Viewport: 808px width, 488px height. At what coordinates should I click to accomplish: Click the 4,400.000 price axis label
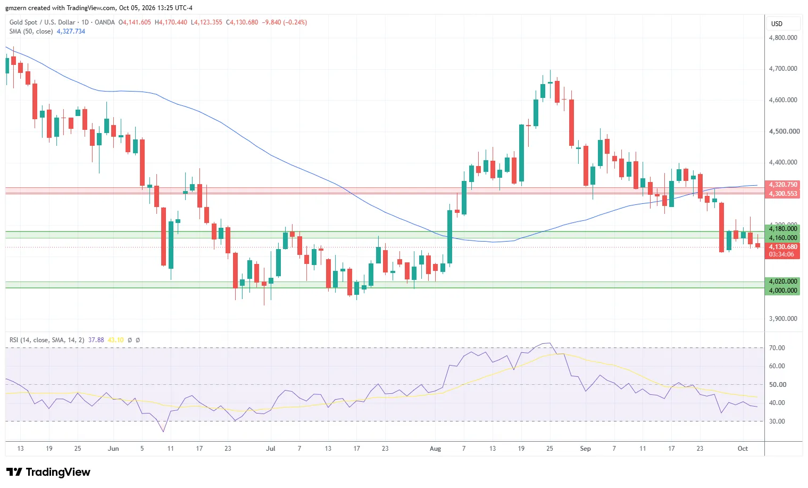(783, 162)
